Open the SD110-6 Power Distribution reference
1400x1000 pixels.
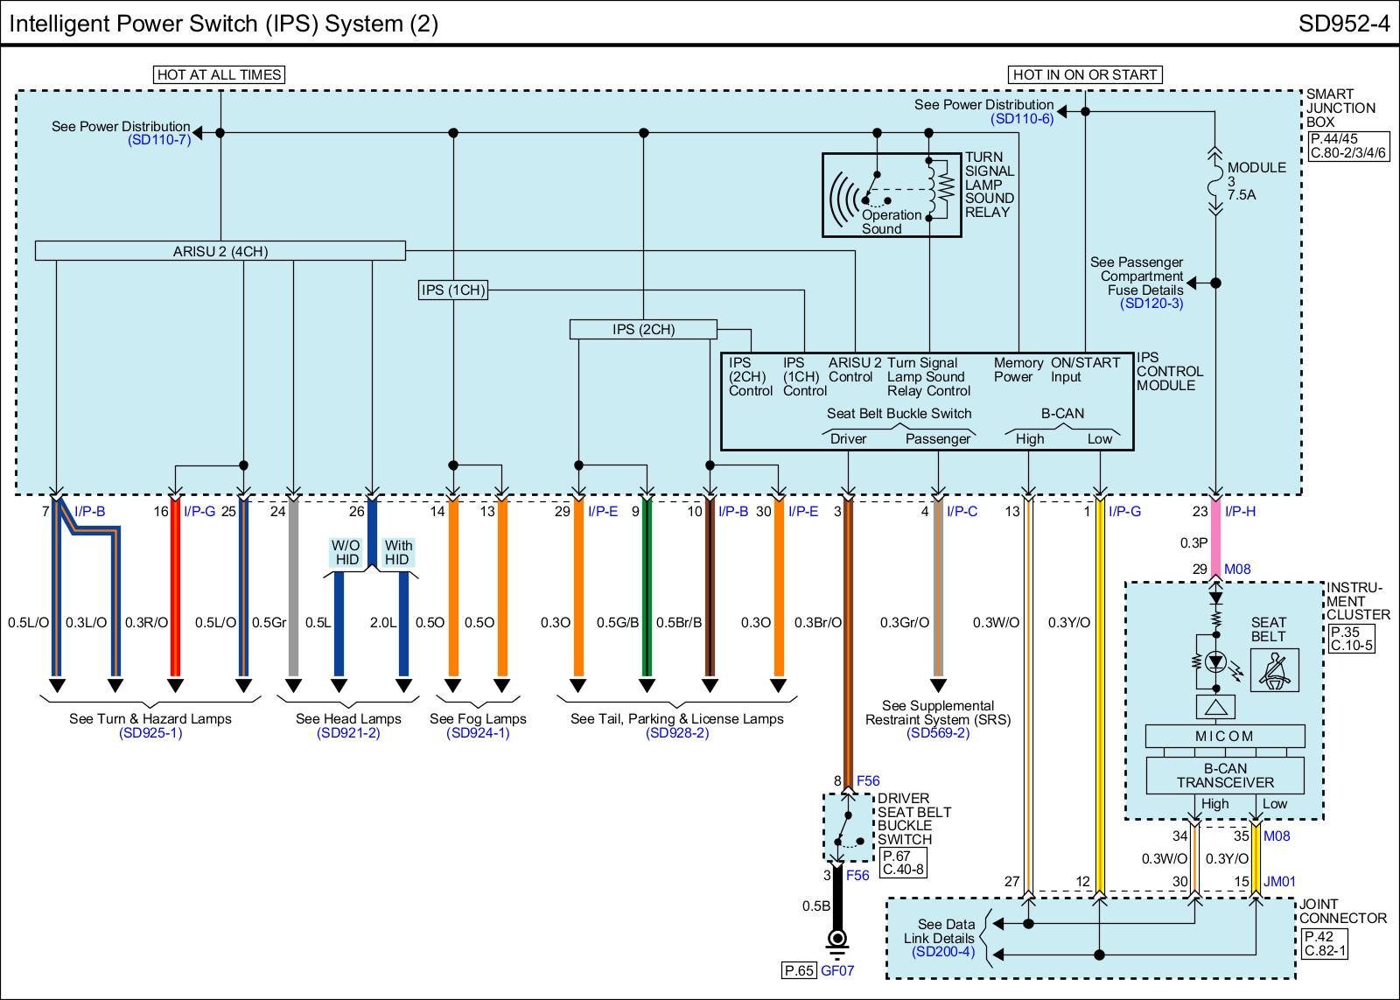1021,118
